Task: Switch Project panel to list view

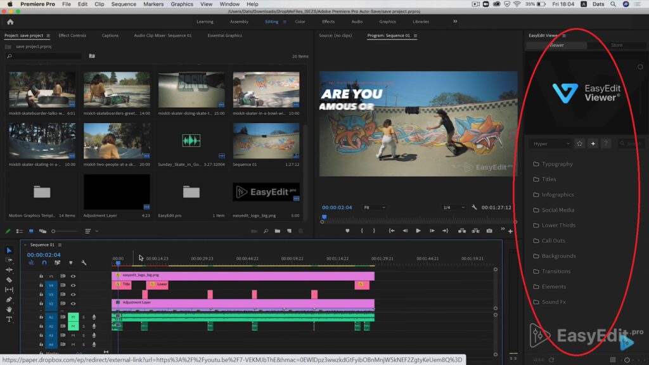Action: (x=20, y=231)
